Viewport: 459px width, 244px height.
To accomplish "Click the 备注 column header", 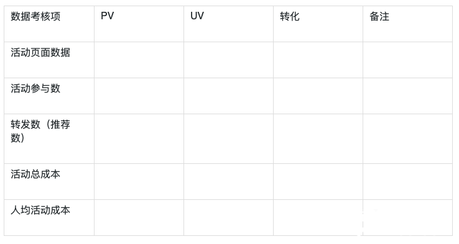I will click(408, 24).
